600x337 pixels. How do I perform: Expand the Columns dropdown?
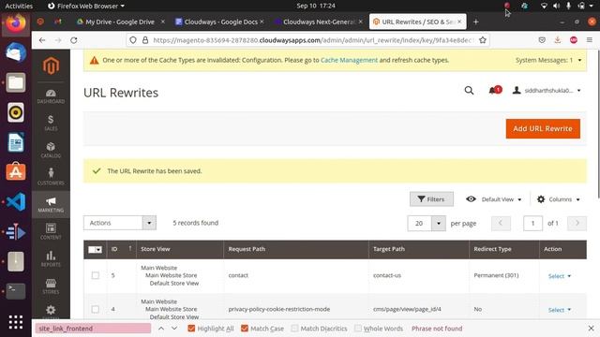(559, 199)
